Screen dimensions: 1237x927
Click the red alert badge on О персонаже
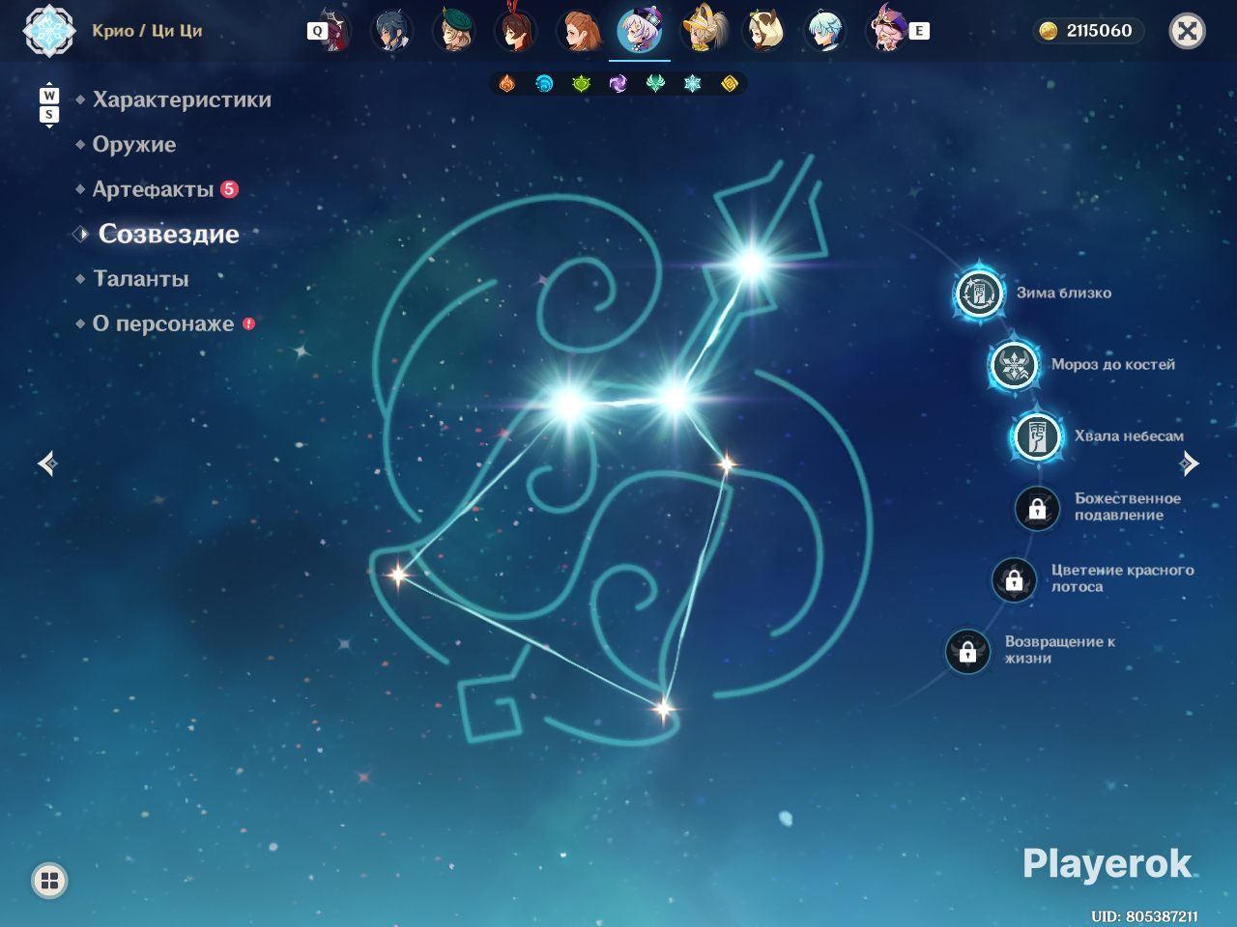(249, 323)
